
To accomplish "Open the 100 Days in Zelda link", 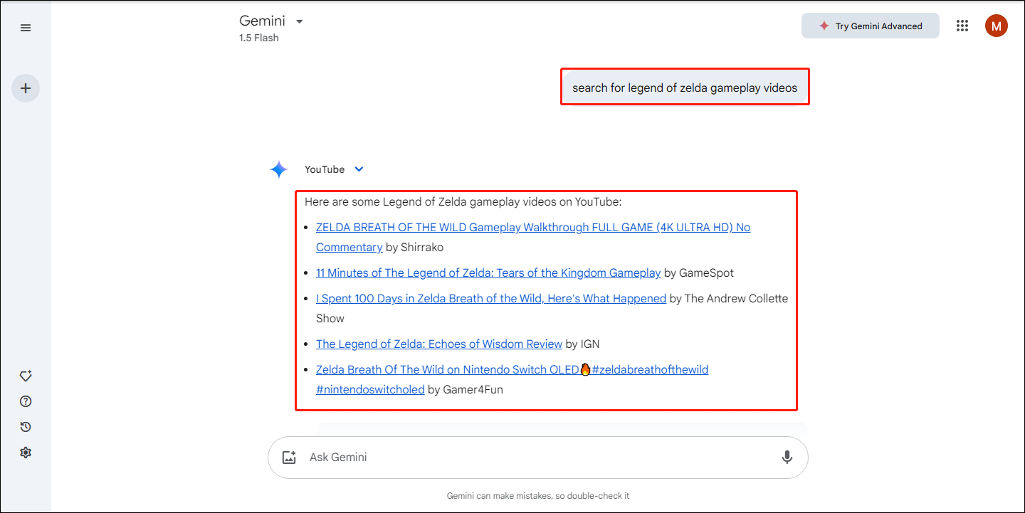I will [491, 299].
